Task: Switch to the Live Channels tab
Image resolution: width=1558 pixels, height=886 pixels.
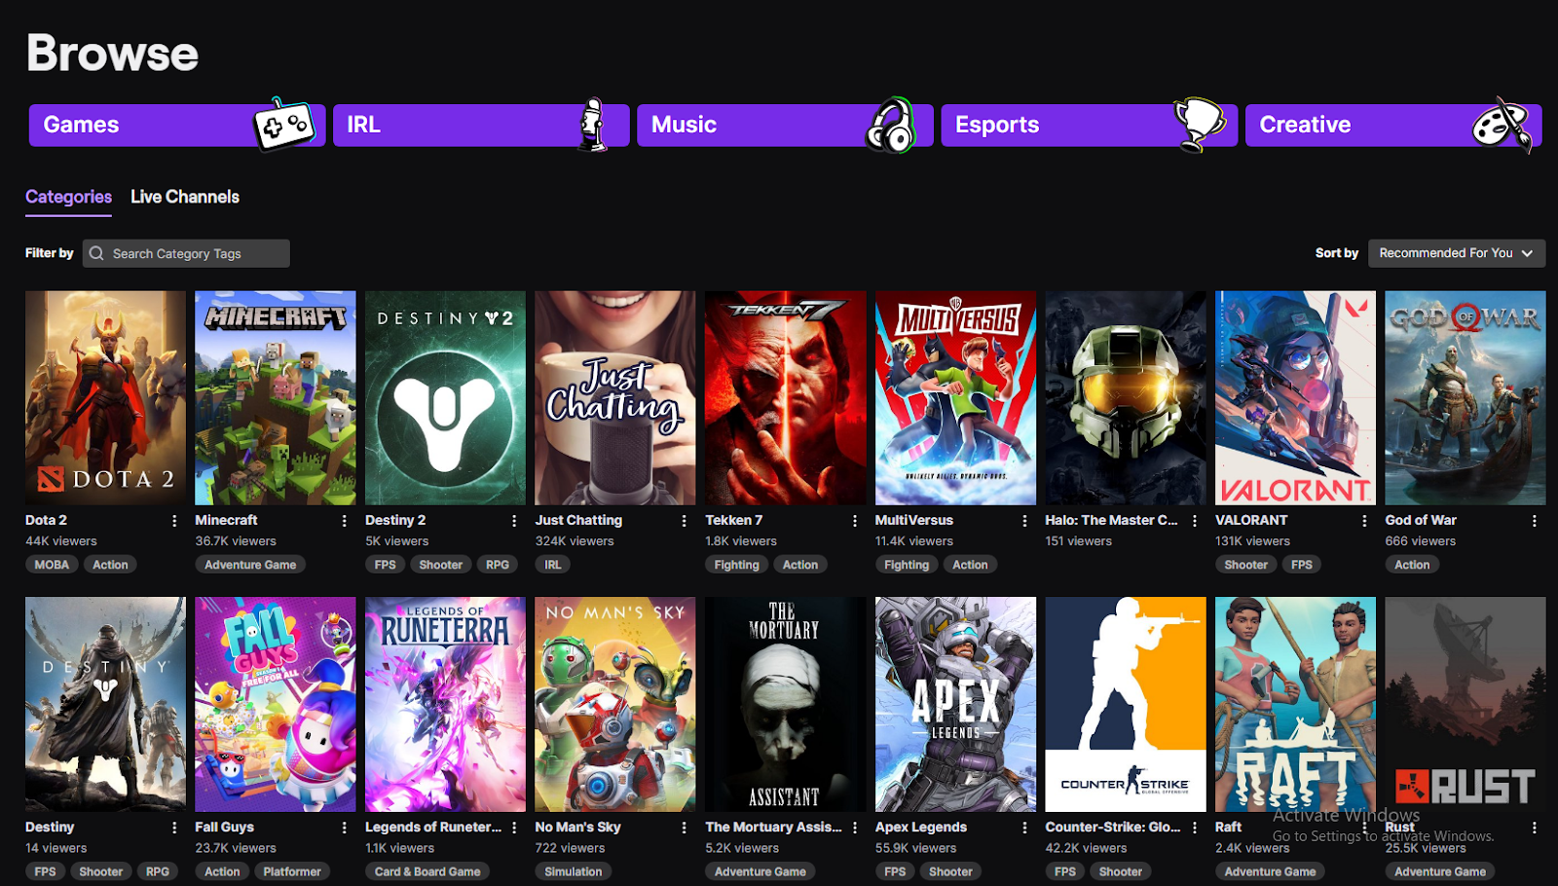Action: 185,197
